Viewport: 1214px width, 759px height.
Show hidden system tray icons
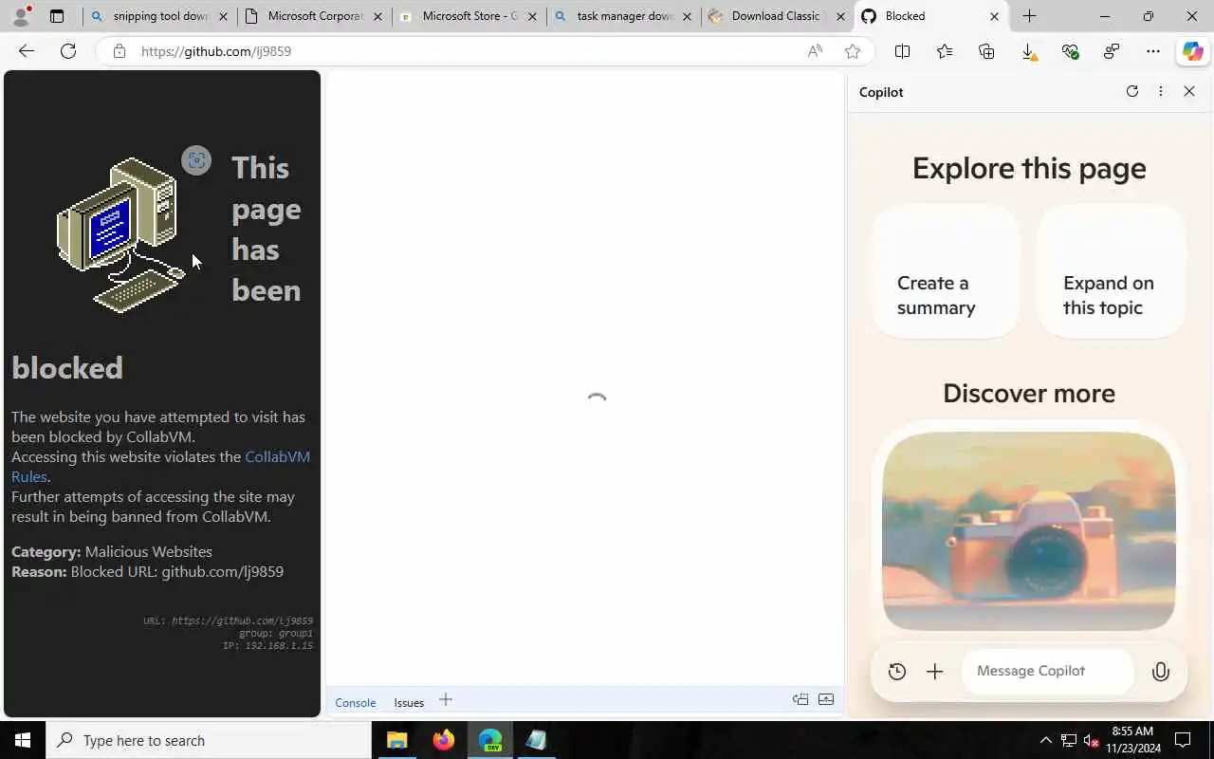pos(1045,740)
